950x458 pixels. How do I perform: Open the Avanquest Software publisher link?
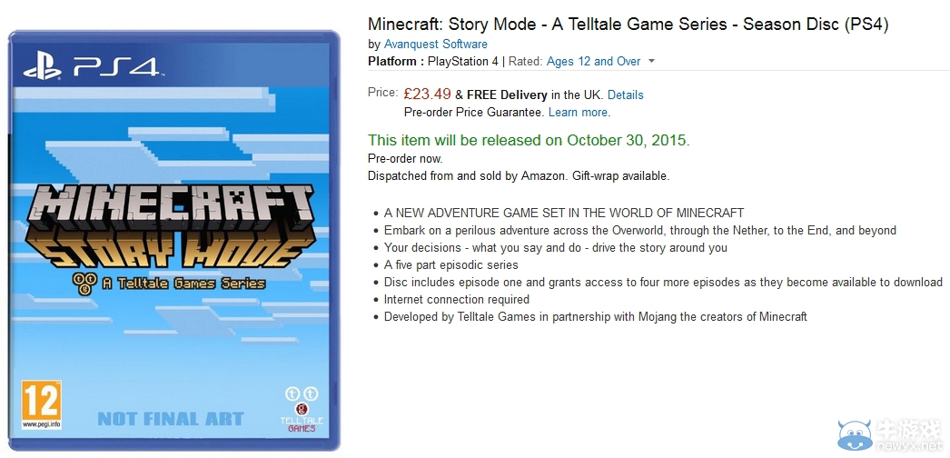tap(436, 44)
